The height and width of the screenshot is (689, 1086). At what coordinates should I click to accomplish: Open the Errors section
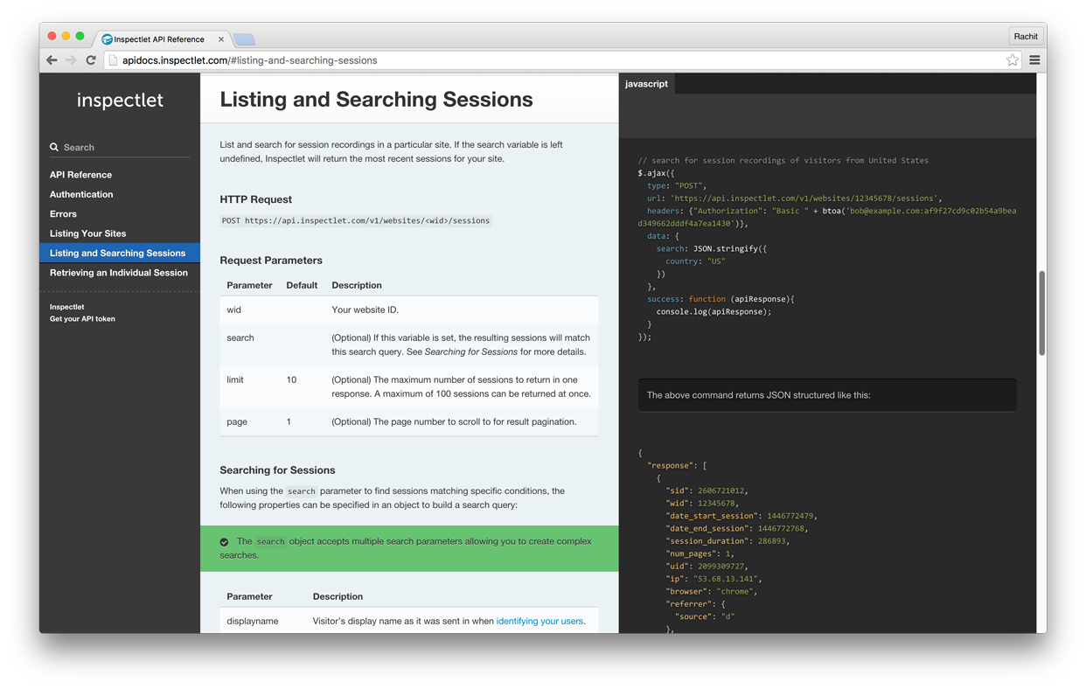pos(63,213)
